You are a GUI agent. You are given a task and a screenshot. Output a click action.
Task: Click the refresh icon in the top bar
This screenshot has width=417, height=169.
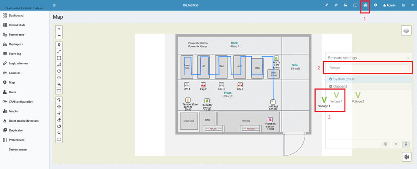(x=336, y=5)
